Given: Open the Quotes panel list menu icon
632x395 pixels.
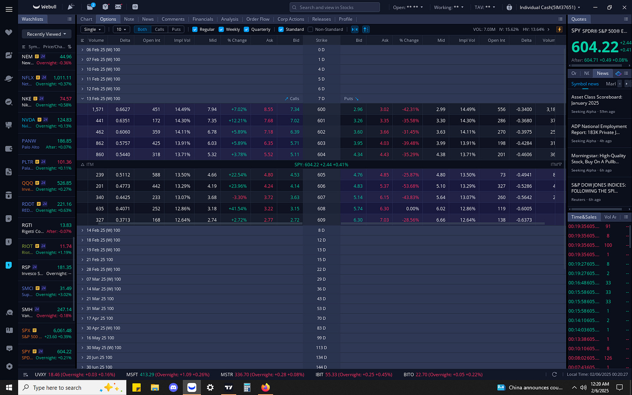Looking at the screenshot, I should click(626, 19).
